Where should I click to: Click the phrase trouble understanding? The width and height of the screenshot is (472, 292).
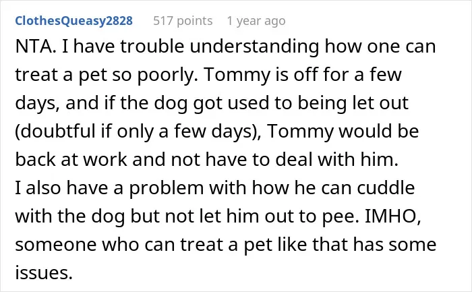pos(220,47)
